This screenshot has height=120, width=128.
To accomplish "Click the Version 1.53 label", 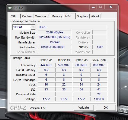I will (38, 108).
